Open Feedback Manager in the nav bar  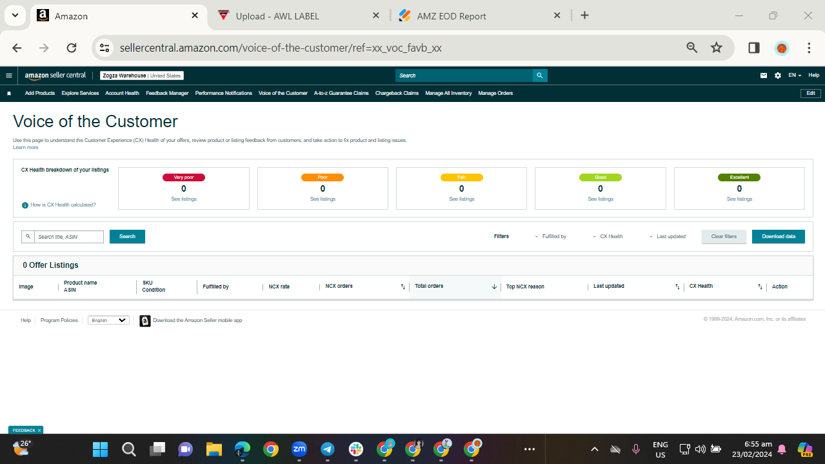167,94
